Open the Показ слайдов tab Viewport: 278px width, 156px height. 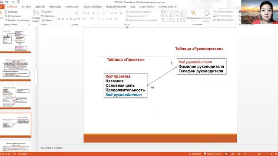coord(92,7)
